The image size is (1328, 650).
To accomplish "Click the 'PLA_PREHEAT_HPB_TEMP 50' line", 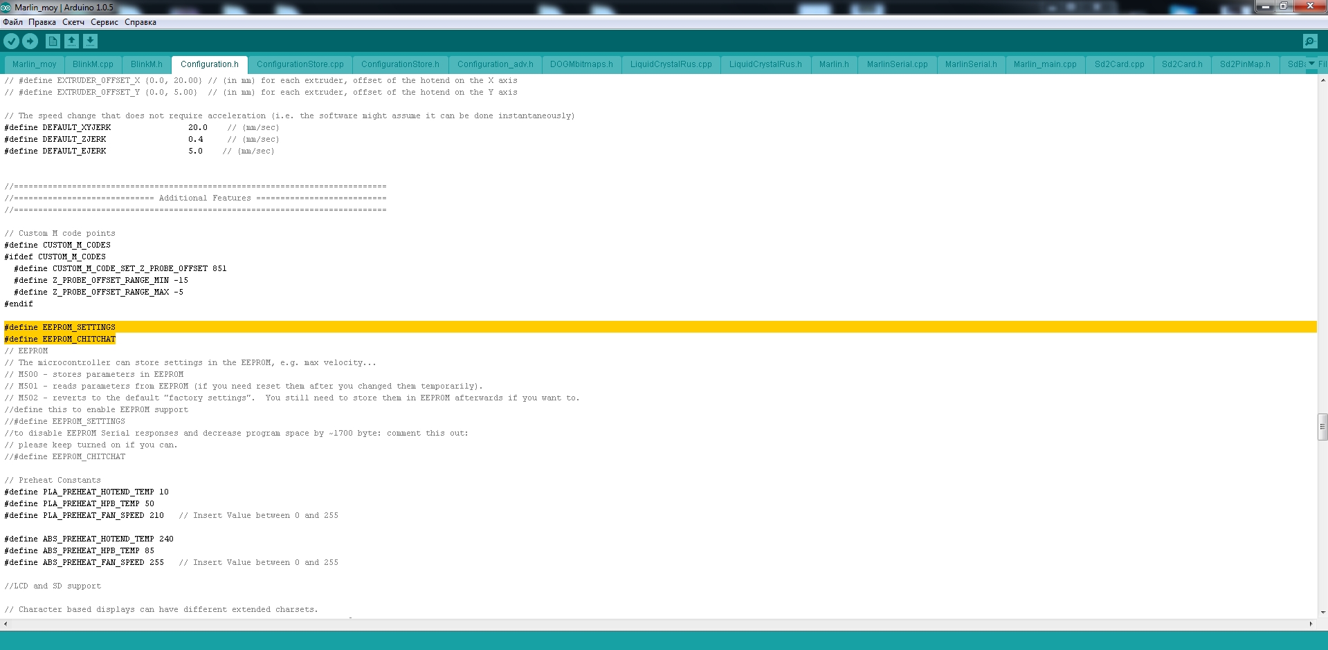I will click(80, 503).
